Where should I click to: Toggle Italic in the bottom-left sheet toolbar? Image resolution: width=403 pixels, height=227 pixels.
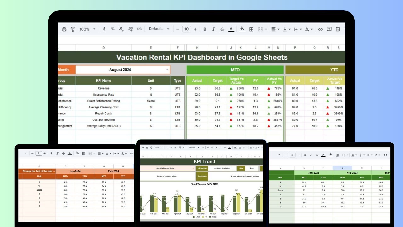click(x=57, y=154)
